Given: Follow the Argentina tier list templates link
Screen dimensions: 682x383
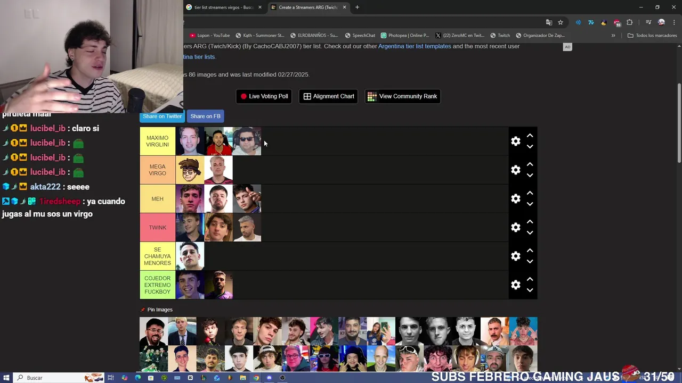Looking at the screenshot, I should point(415,46).
